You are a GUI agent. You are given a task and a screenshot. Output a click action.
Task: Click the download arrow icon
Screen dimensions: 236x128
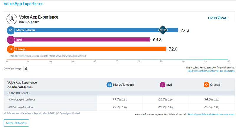(26, 69)
